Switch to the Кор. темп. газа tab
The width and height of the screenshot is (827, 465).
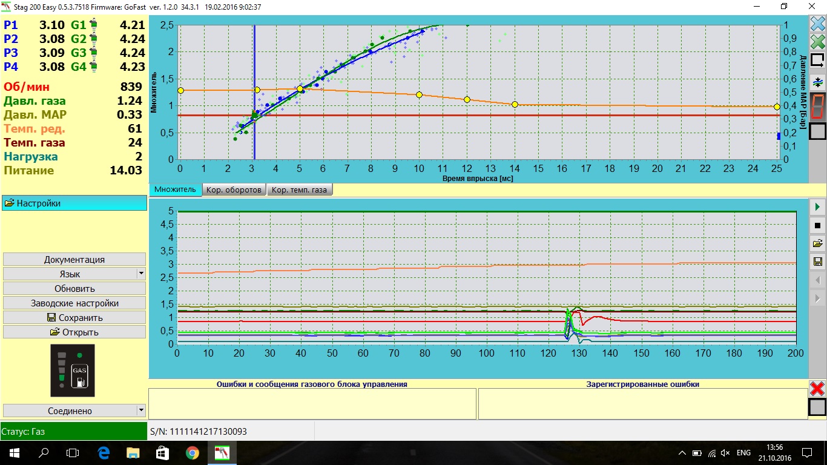[299, 190]
